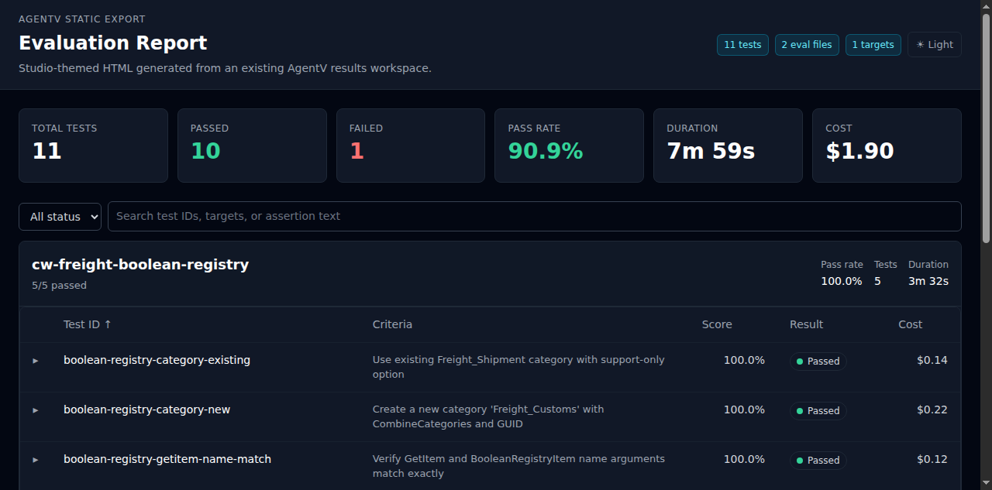Select the cw-freight-boolean-registry suite title
The image size is (992, 490).
[x=139, y=264]
